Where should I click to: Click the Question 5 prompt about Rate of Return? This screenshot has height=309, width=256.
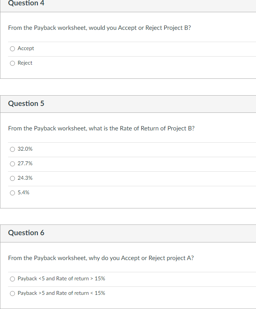point(101,128)
